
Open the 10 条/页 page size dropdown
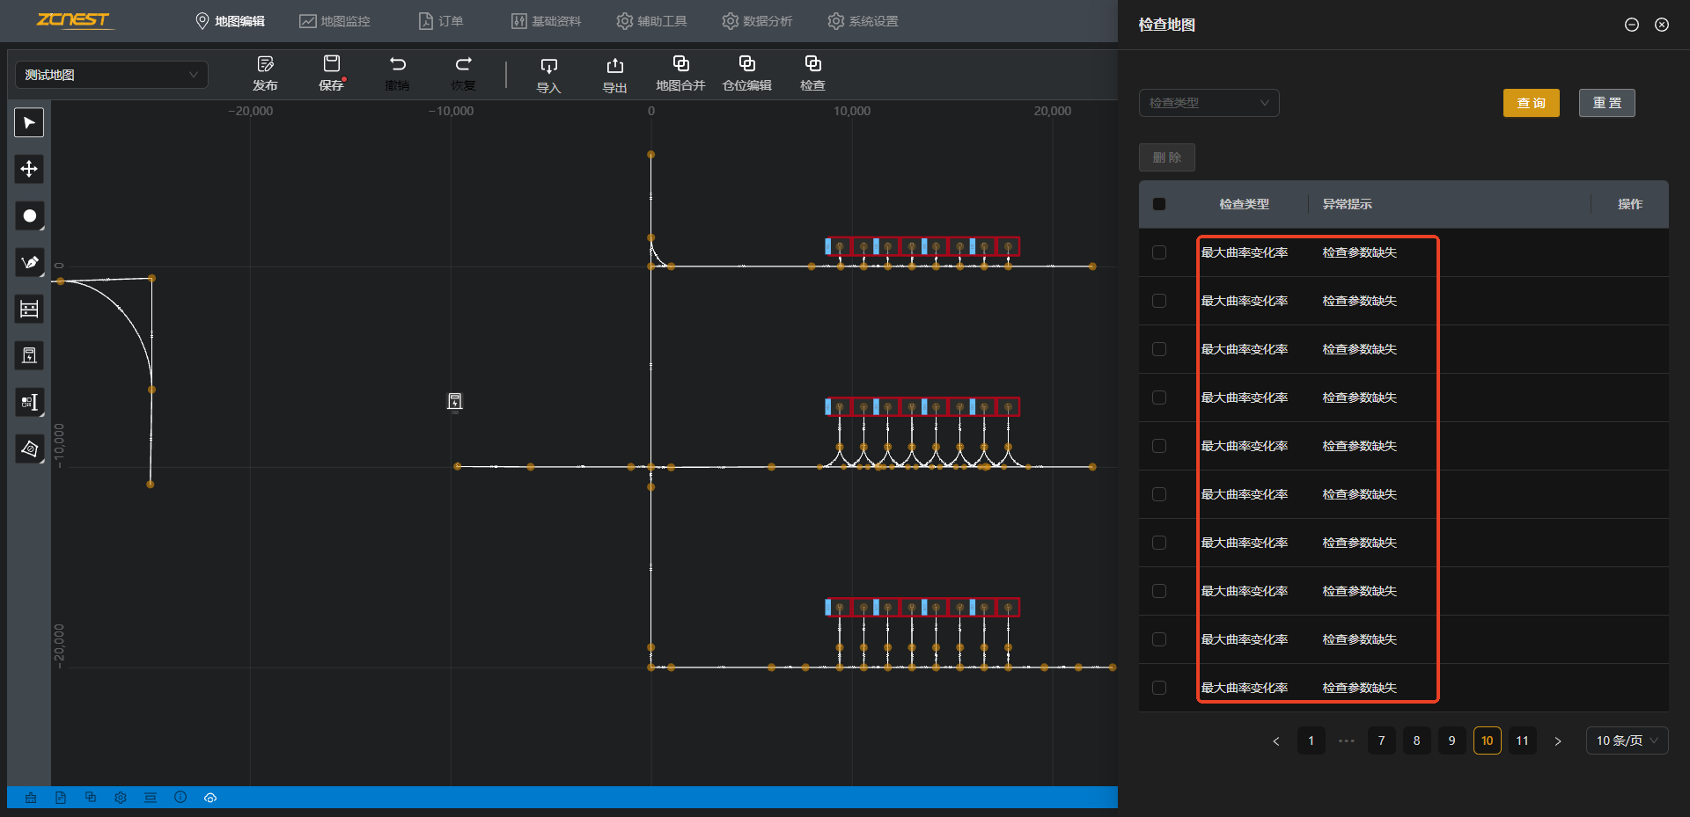[x=1627, y=740]
